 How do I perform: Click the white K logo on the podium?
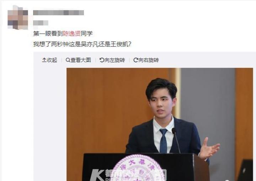click(x=97, y=175)
